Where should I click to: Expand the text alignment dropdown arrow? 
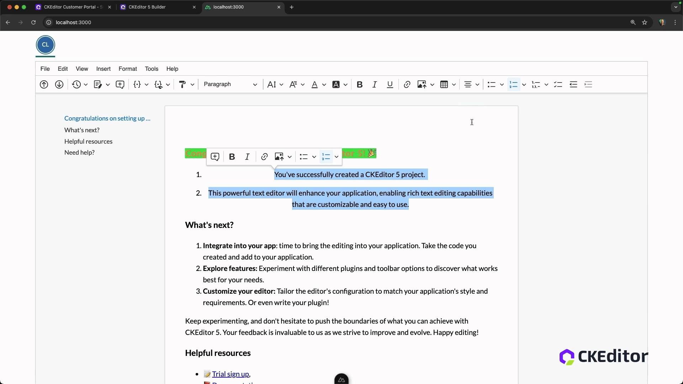[477, 85]
